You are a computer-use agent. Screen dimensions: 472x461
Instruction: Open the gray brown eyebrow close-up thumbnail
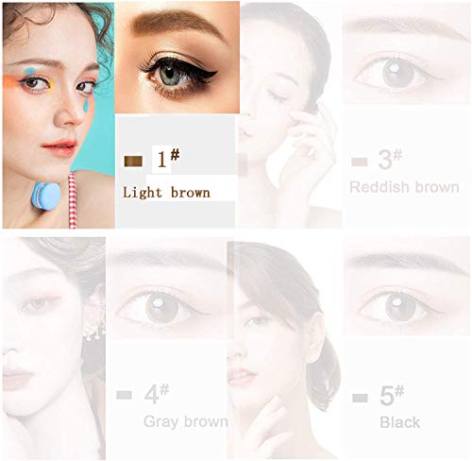tap(168, 291)
